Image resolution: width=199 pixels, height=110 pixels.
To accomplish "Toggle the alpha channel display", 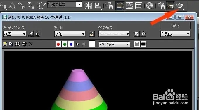I will 77,44.
